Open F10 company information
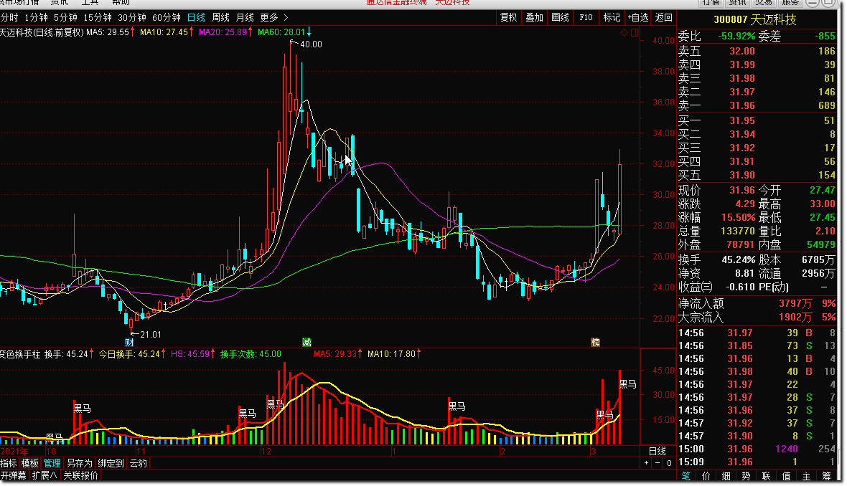 [x=586, y=18]
